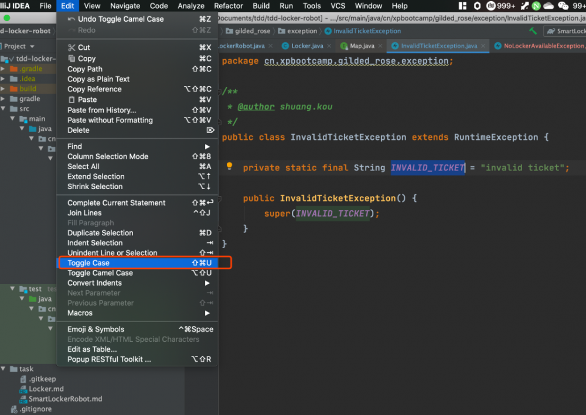Click the orange build folder icon
The width and height of the screenshot is (586, 415).
pyautogui.click(x=13, y=89)
